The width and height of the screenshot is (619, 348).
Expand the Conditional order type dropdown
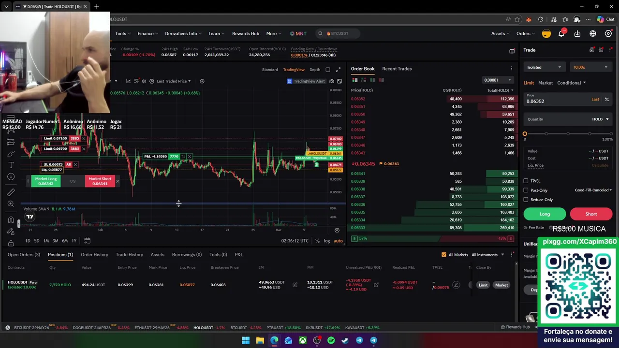(571, 83)
